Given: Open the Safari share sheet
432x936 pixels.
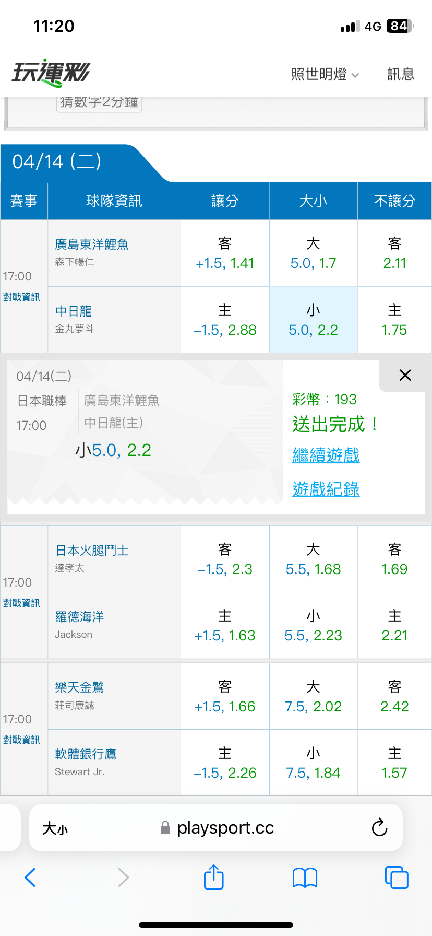Looking at the screenshot, I should [213, 877].
